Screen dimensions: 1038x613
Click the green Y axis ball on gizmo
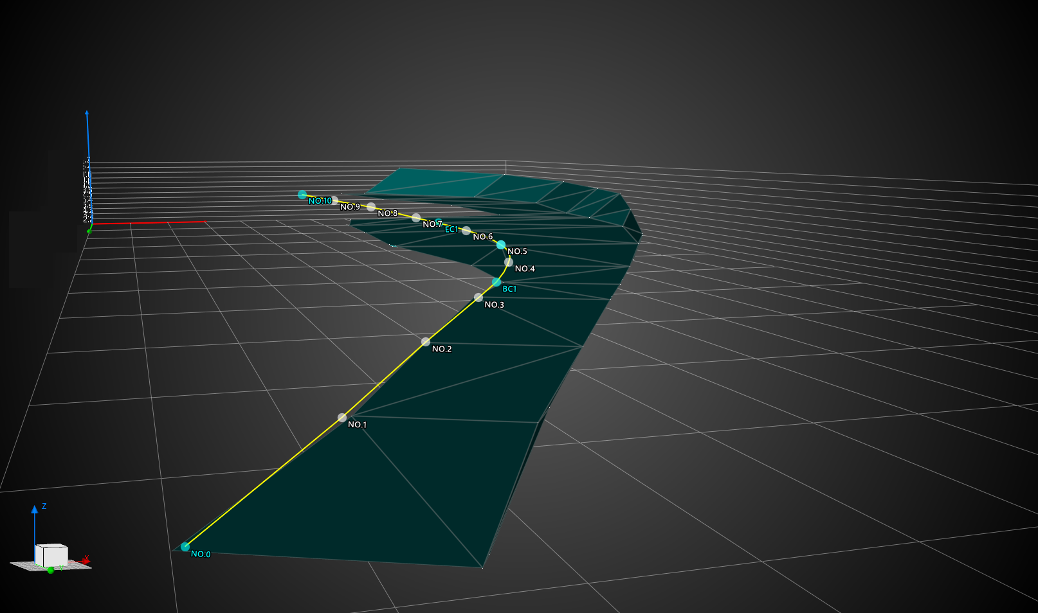click(x=51, y=571)
